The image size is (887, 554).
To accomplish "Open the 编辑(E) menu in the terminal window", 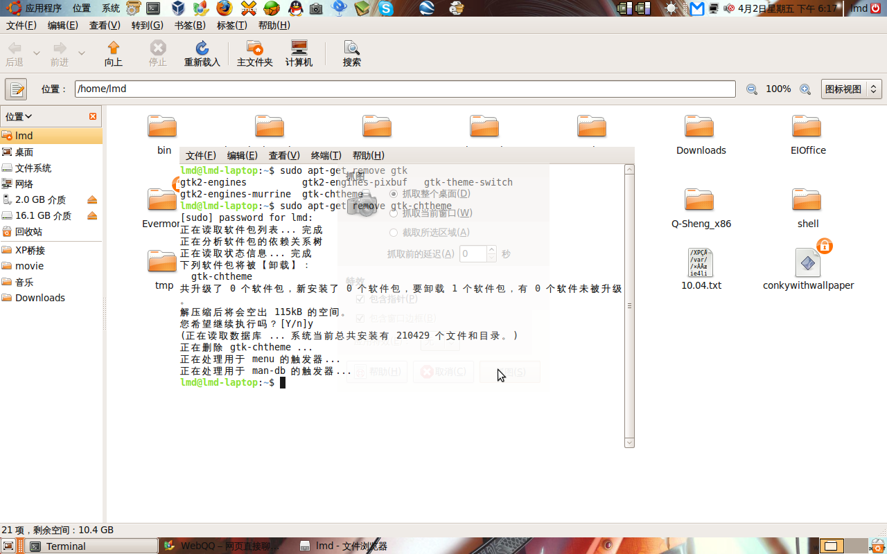I will pos(243,155).
